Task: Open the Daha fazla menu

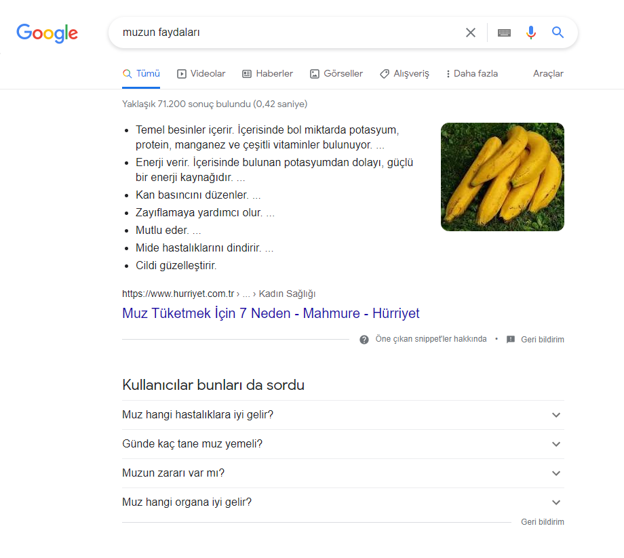Action: pos(472,74)
